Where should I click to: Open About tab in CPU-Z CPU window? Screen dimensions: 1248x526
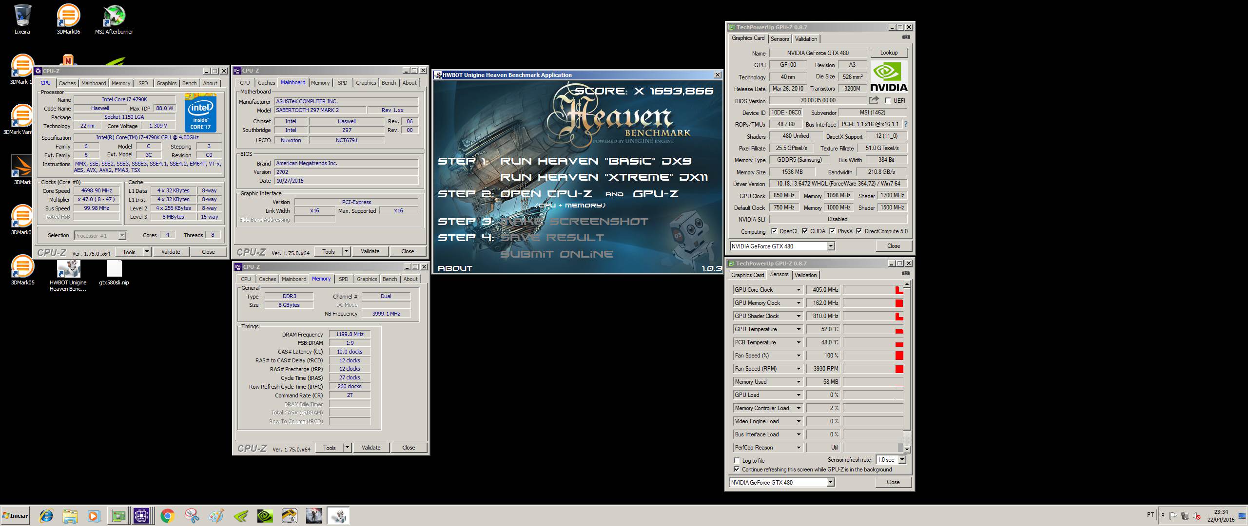(210, 83)
